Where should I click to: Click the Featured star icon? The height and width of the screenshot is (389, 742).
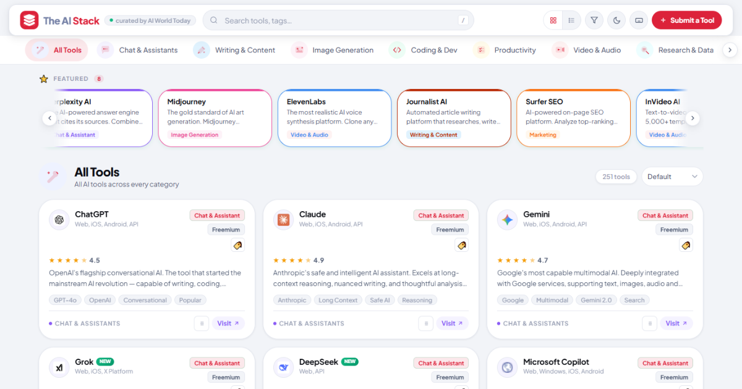44,79
